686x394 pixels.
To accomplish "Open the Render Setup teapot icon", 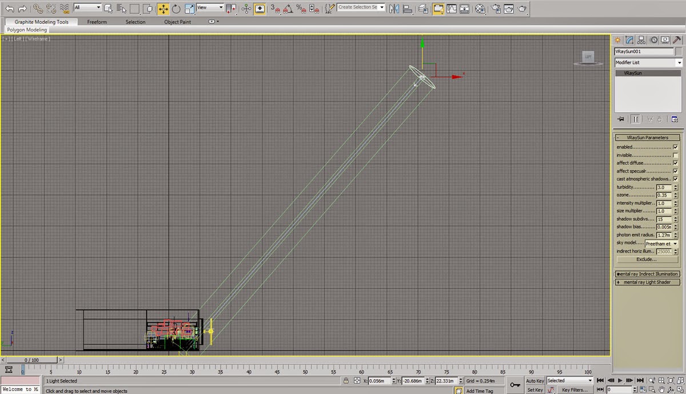I will point(496,8).
